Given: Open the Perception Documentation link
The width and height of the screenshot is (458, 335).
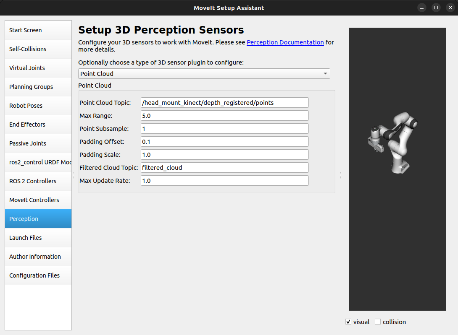Looking at the screenshot, I should coord(285,42).
